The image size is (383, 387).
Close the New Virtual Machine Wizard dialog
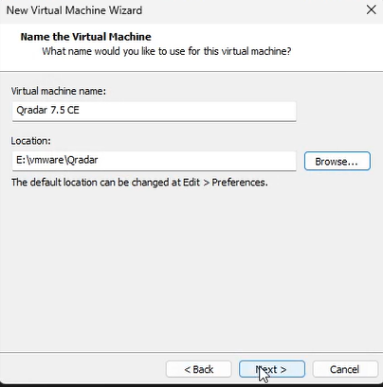tap(371, 9)
